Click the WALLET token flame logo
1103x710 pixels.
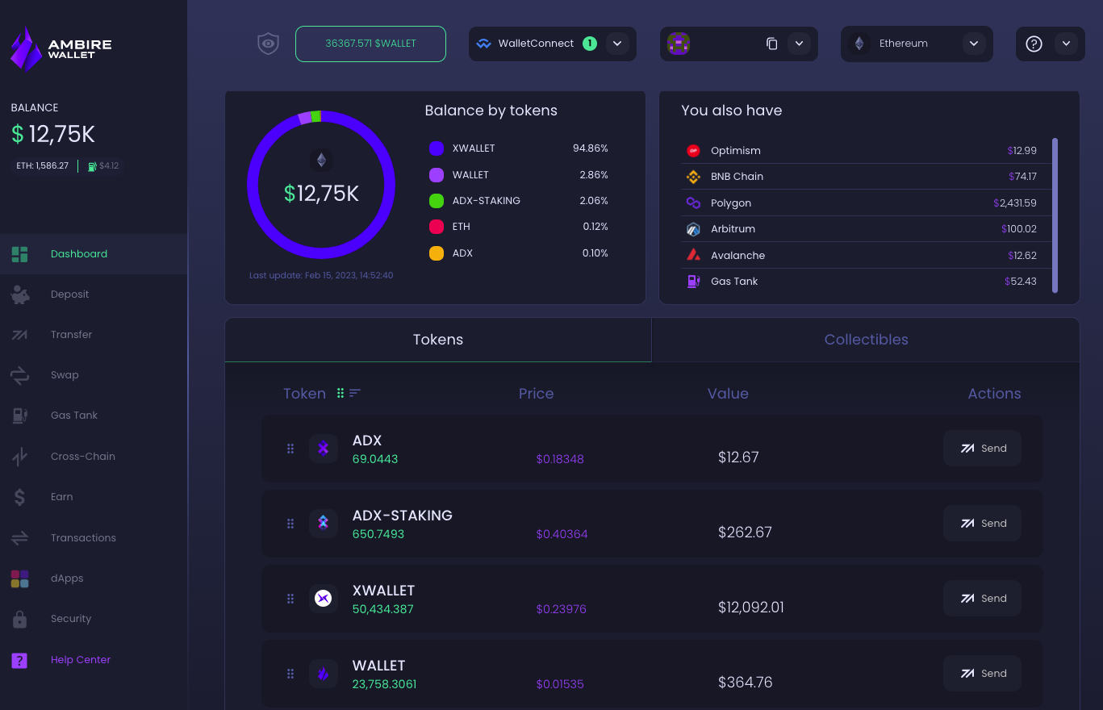click(x=324, y=674)
